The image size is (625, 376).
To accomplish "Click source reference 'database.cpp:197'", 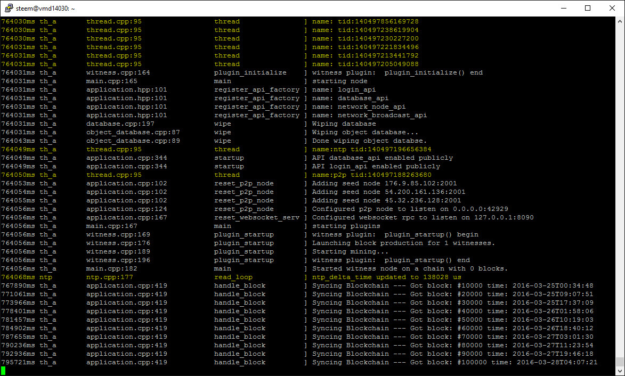I will [120, 124].
